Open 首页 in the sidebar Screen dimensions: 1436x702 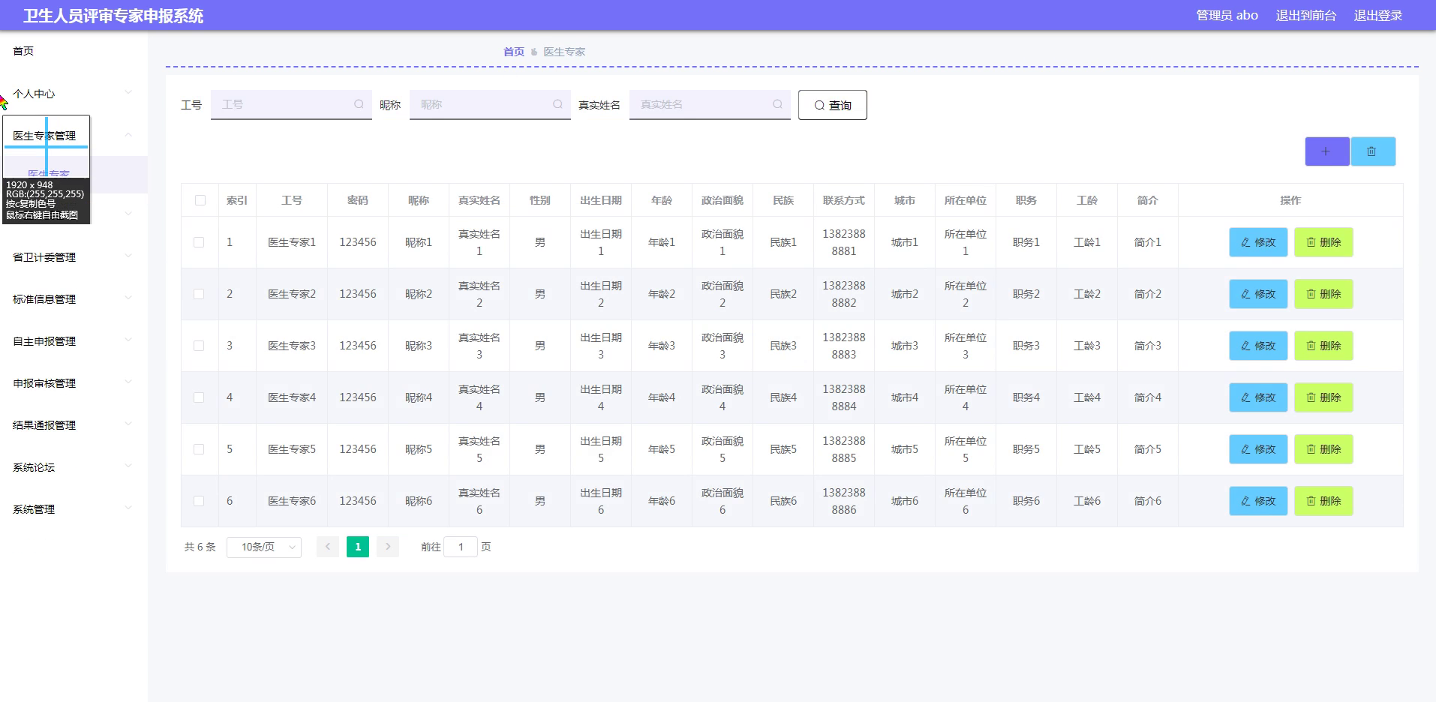pyautogui.click(x=23, y=51)
